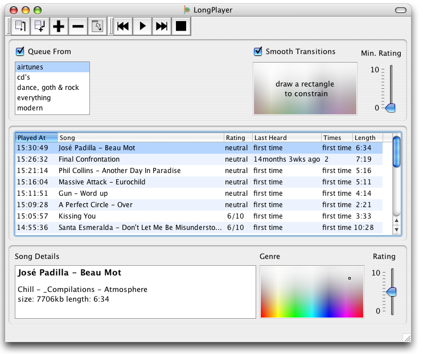Click the Min. Rating slider handle
The width and height of the screenshot is (423, 354).
[x=390, y=108]
